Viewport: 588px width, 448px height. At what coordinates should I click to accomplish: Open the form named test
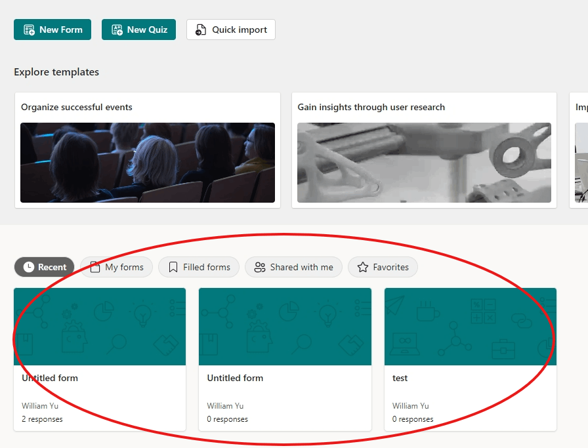coord(471,359)
